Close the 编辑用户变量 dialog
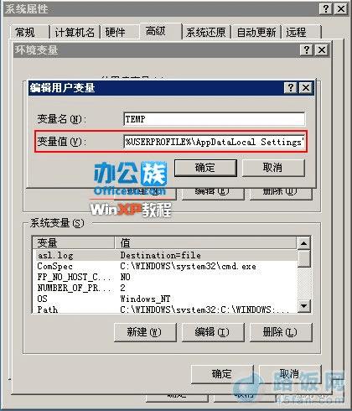This screenshot has width=352, height=411. point(306,88)
